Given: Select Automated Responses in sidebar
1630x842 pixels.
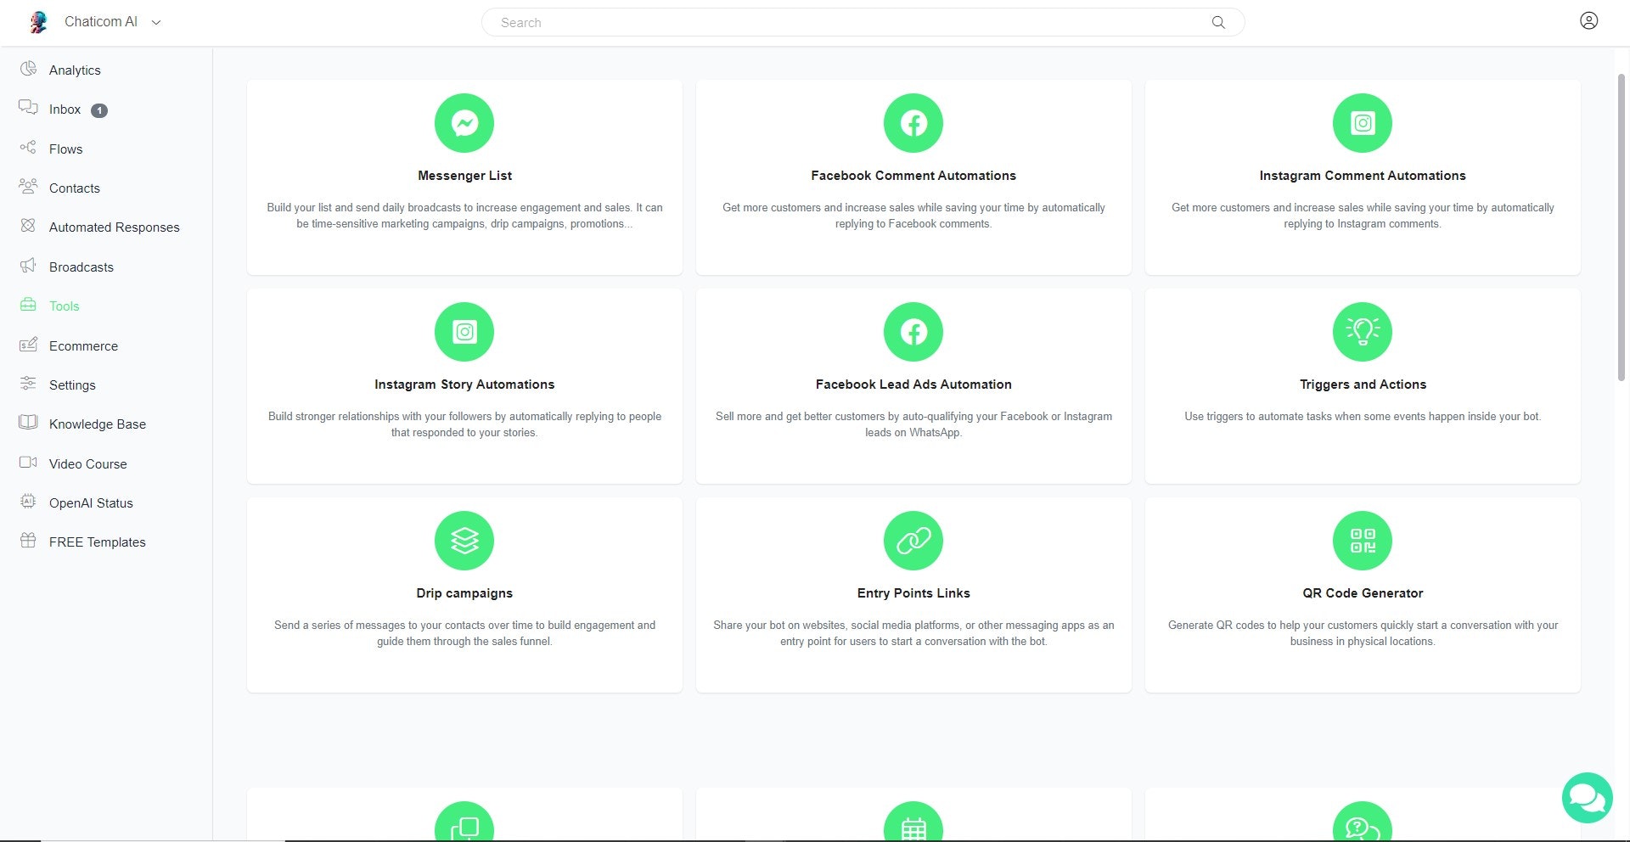Looking at the screenshot, I should pyautogui.click(x=115, y=227).
